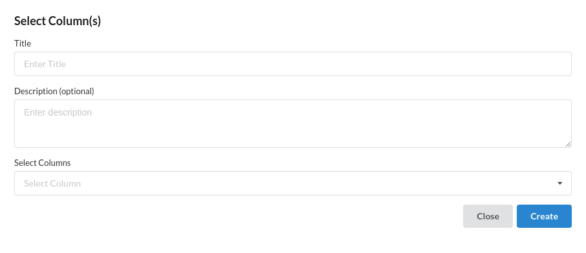Click the dropdown caret arrow icon
This screenshot has height=253, width=586.
(559, 183)
